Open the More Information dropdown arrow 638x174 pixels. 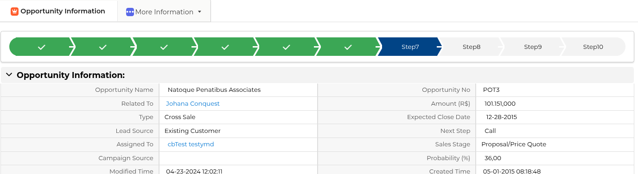[x=199, y=12]
